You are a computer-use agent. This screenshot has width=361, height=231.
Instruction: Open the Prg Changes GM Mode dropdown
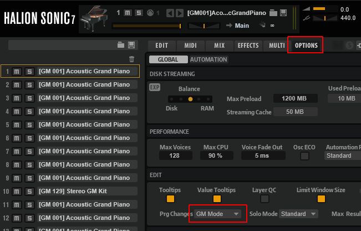(218, 214)
